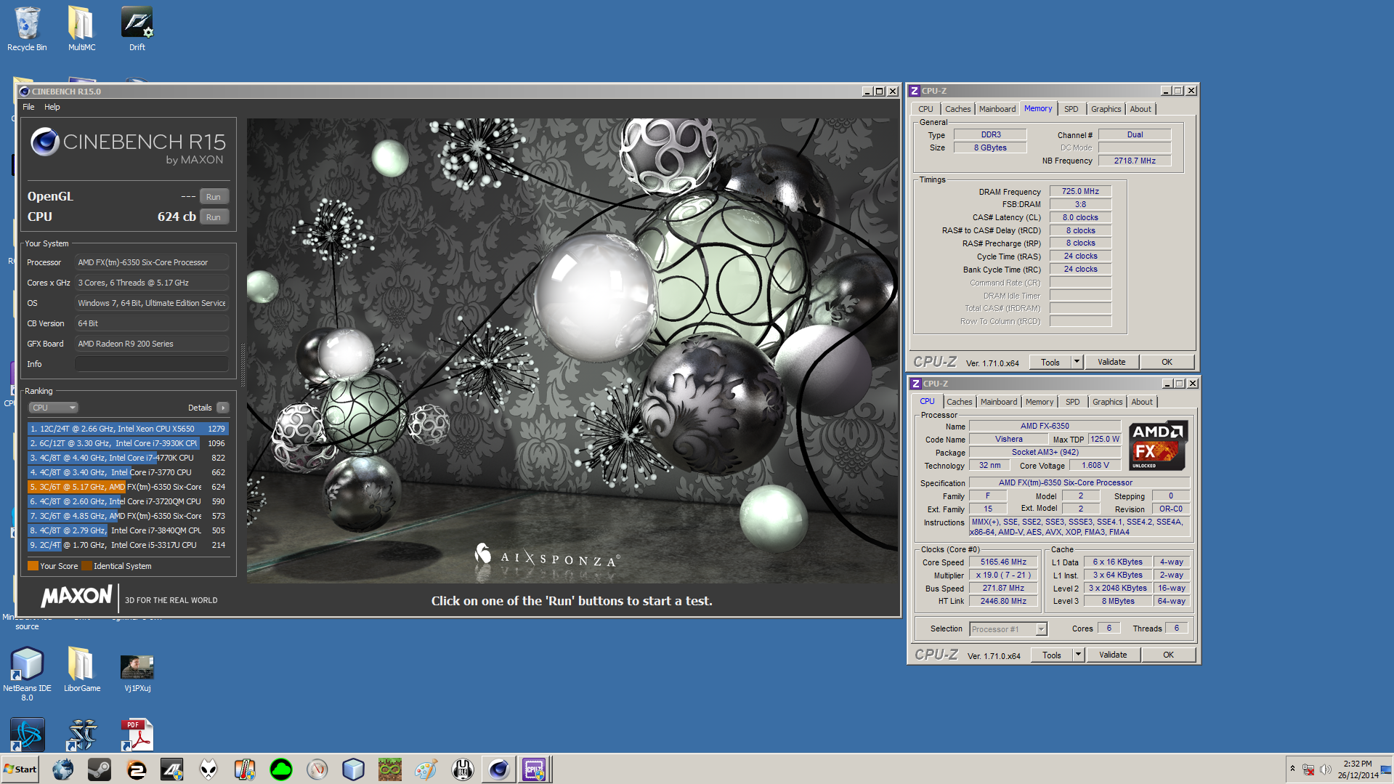Run the OpenGL benchmark test

click(x=214, y=197)
